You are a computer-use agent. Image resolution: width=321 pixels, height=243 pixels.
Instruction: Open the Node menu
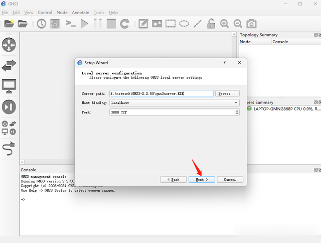tap(62, 13)
